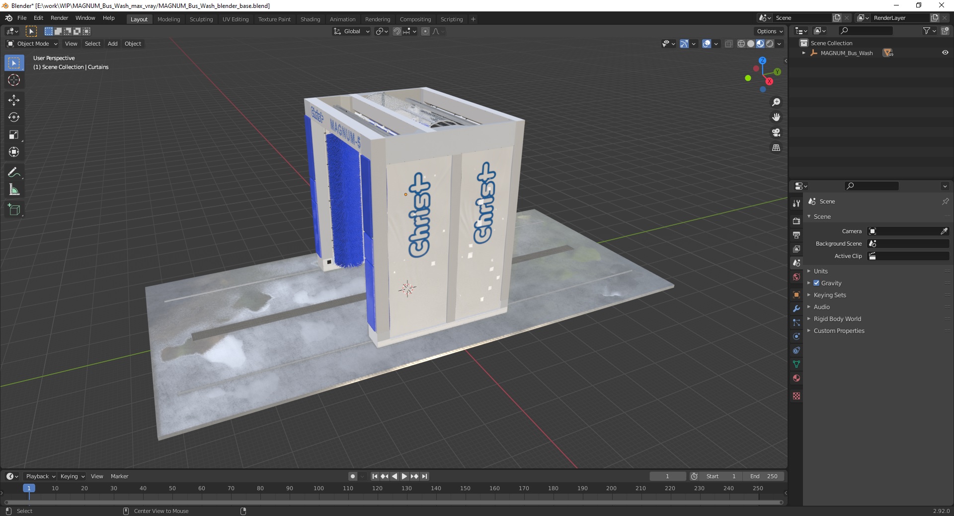Open the Keying dropdown in timeline
This screenshot has height=516, width=954.
coord(73,476)
